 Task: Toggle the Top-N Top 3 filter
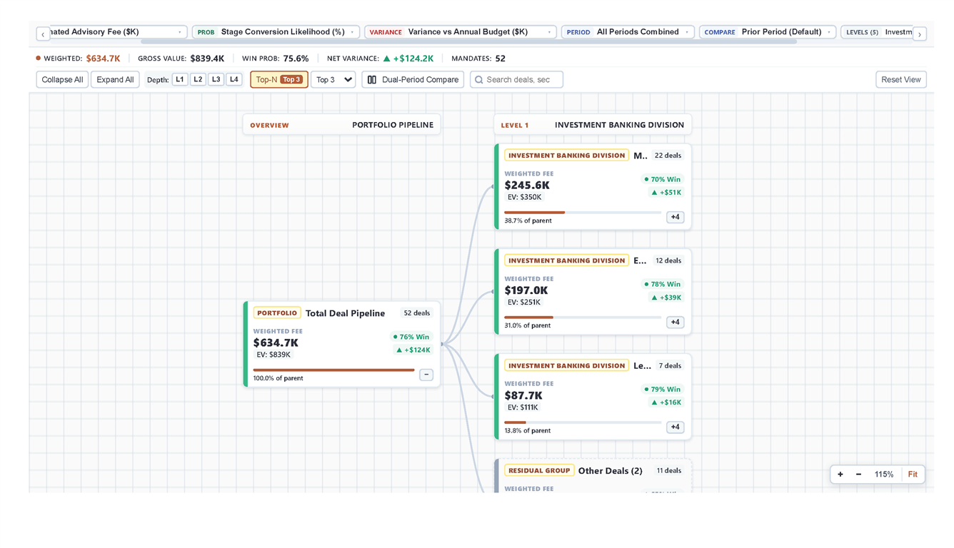[x=279, y=80]
